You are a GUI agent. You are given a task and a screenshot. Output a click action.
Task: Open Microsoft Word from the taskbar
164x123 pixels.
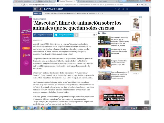[x=36, y=108]
